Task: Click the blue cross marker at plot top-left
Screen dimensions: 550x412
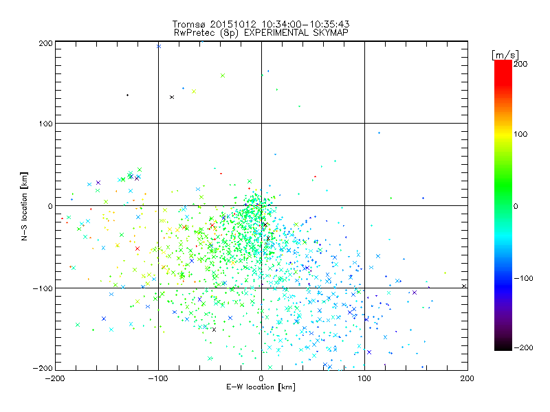Action: click(x=159, y=46)
